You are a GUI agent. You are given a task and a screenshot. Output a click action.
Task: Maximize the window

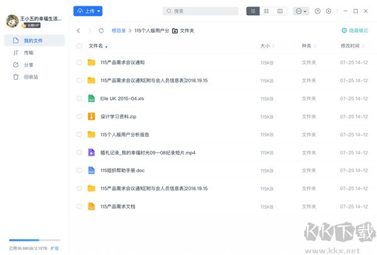[356, 11]
